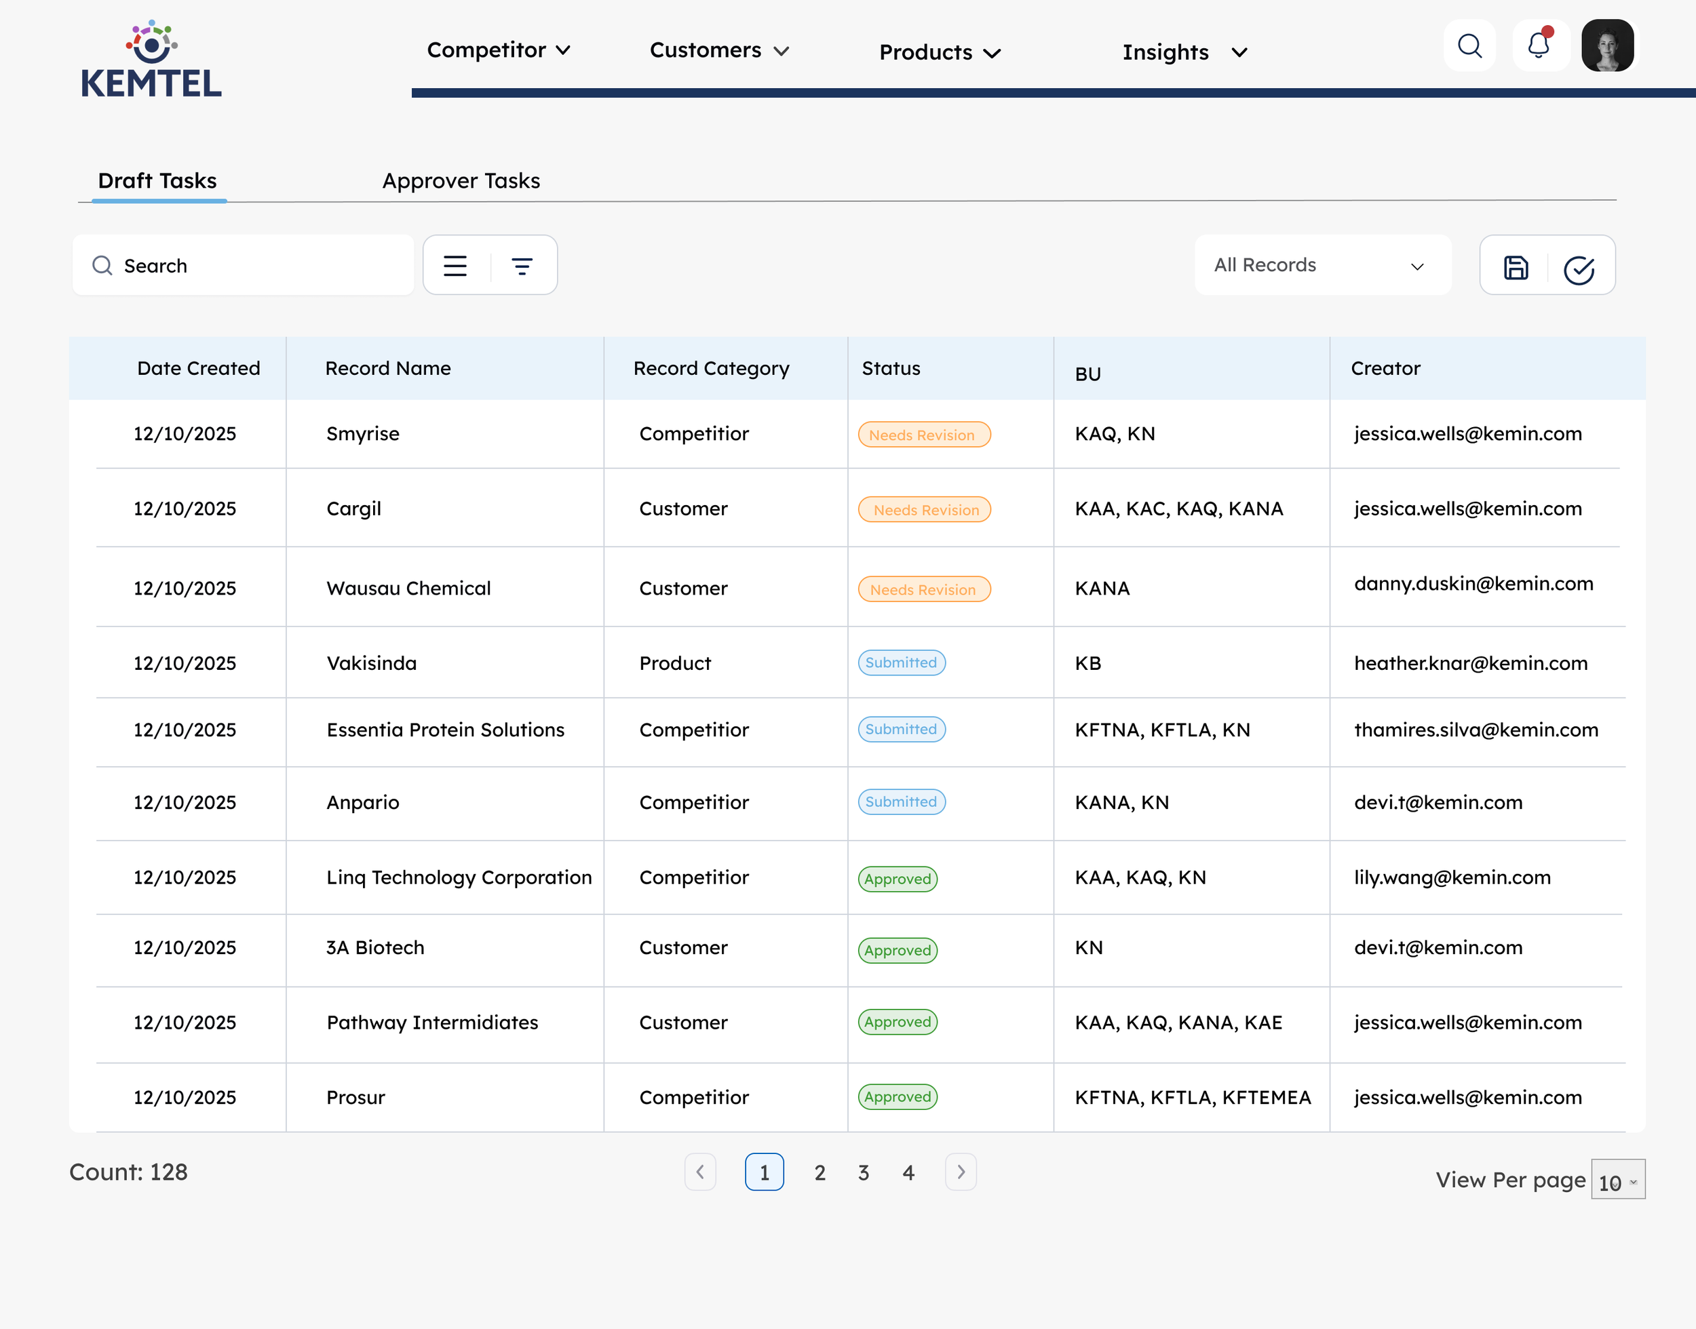
Task: Open the Wausau Chemical record
Action: 408,589
